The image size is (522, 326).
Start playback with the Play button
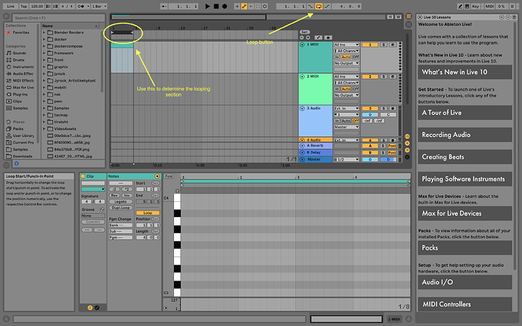207,6
